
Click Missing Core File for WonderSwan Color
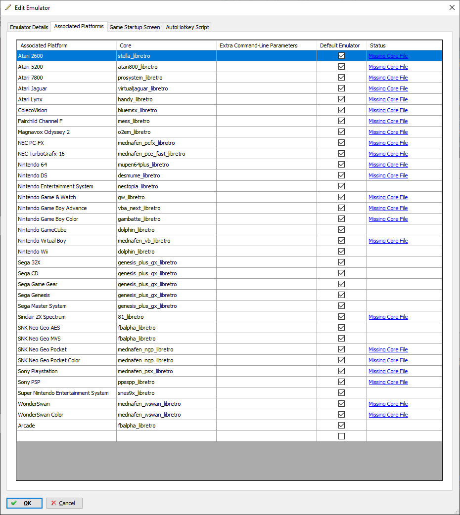(388, 415)
